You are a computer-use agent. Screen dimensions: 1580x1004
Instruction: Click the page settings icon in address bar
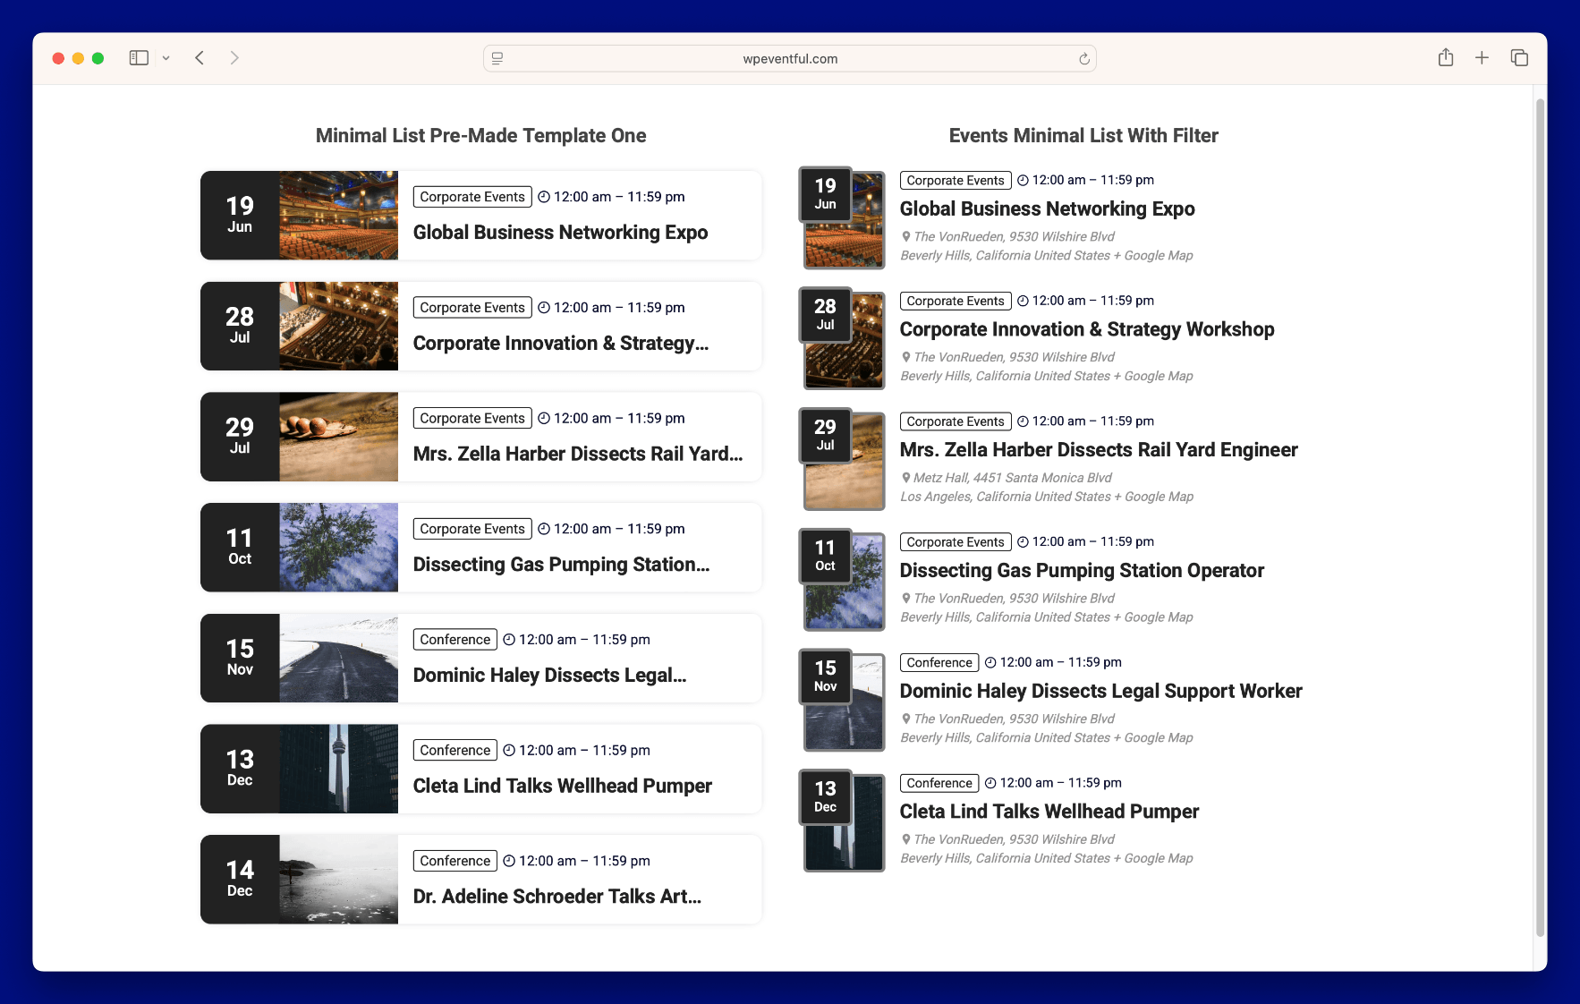(x=497, y=59)
